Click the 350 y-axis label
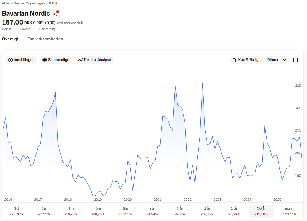This screenshot has height=221, width=307. pos(298,85)
